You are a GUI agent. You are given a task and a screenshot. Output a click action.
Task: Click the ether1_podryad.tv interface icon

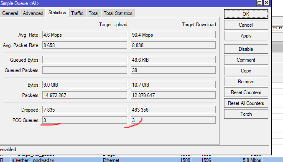[x=15, y=160]
